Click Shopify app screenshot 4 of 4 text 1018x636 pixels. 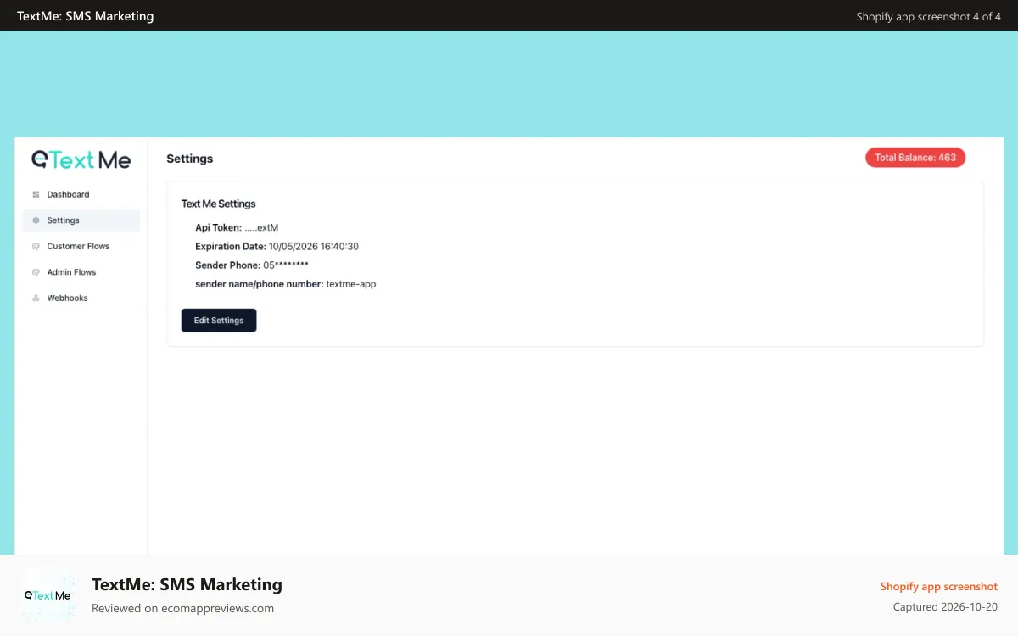click(929, 16)
